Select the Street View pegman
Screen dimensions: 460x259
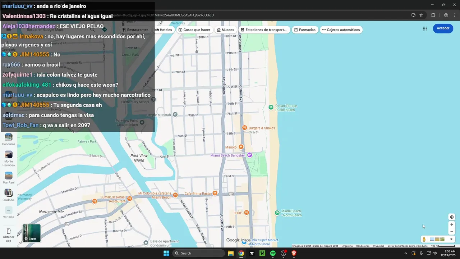tap(424, 239)
